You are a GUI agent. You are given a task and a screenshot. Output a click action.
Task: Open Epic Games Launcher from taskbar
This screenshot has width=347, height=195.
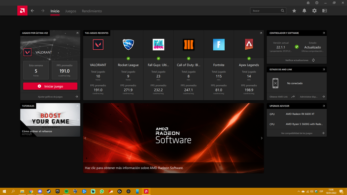pyautogui.click(x=58, y=192)
